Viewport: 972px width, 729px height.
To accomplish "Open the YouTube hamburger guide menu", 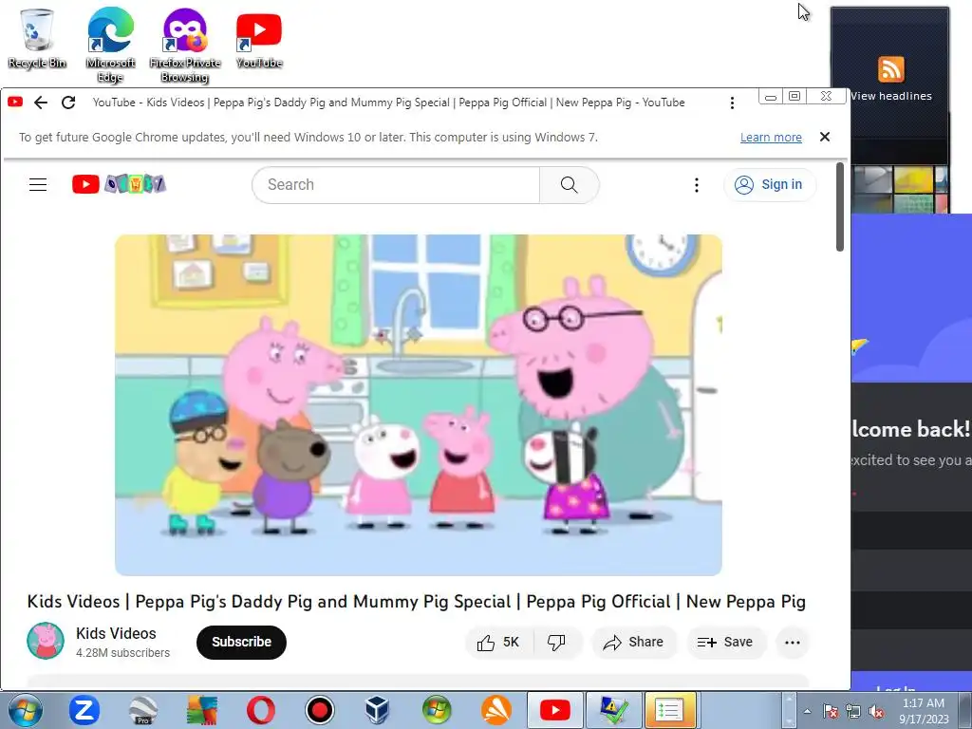I will [38, 185].
